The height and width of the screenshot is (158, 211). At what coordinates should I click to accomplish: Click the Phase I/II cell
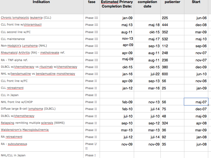tap(92, 146)
